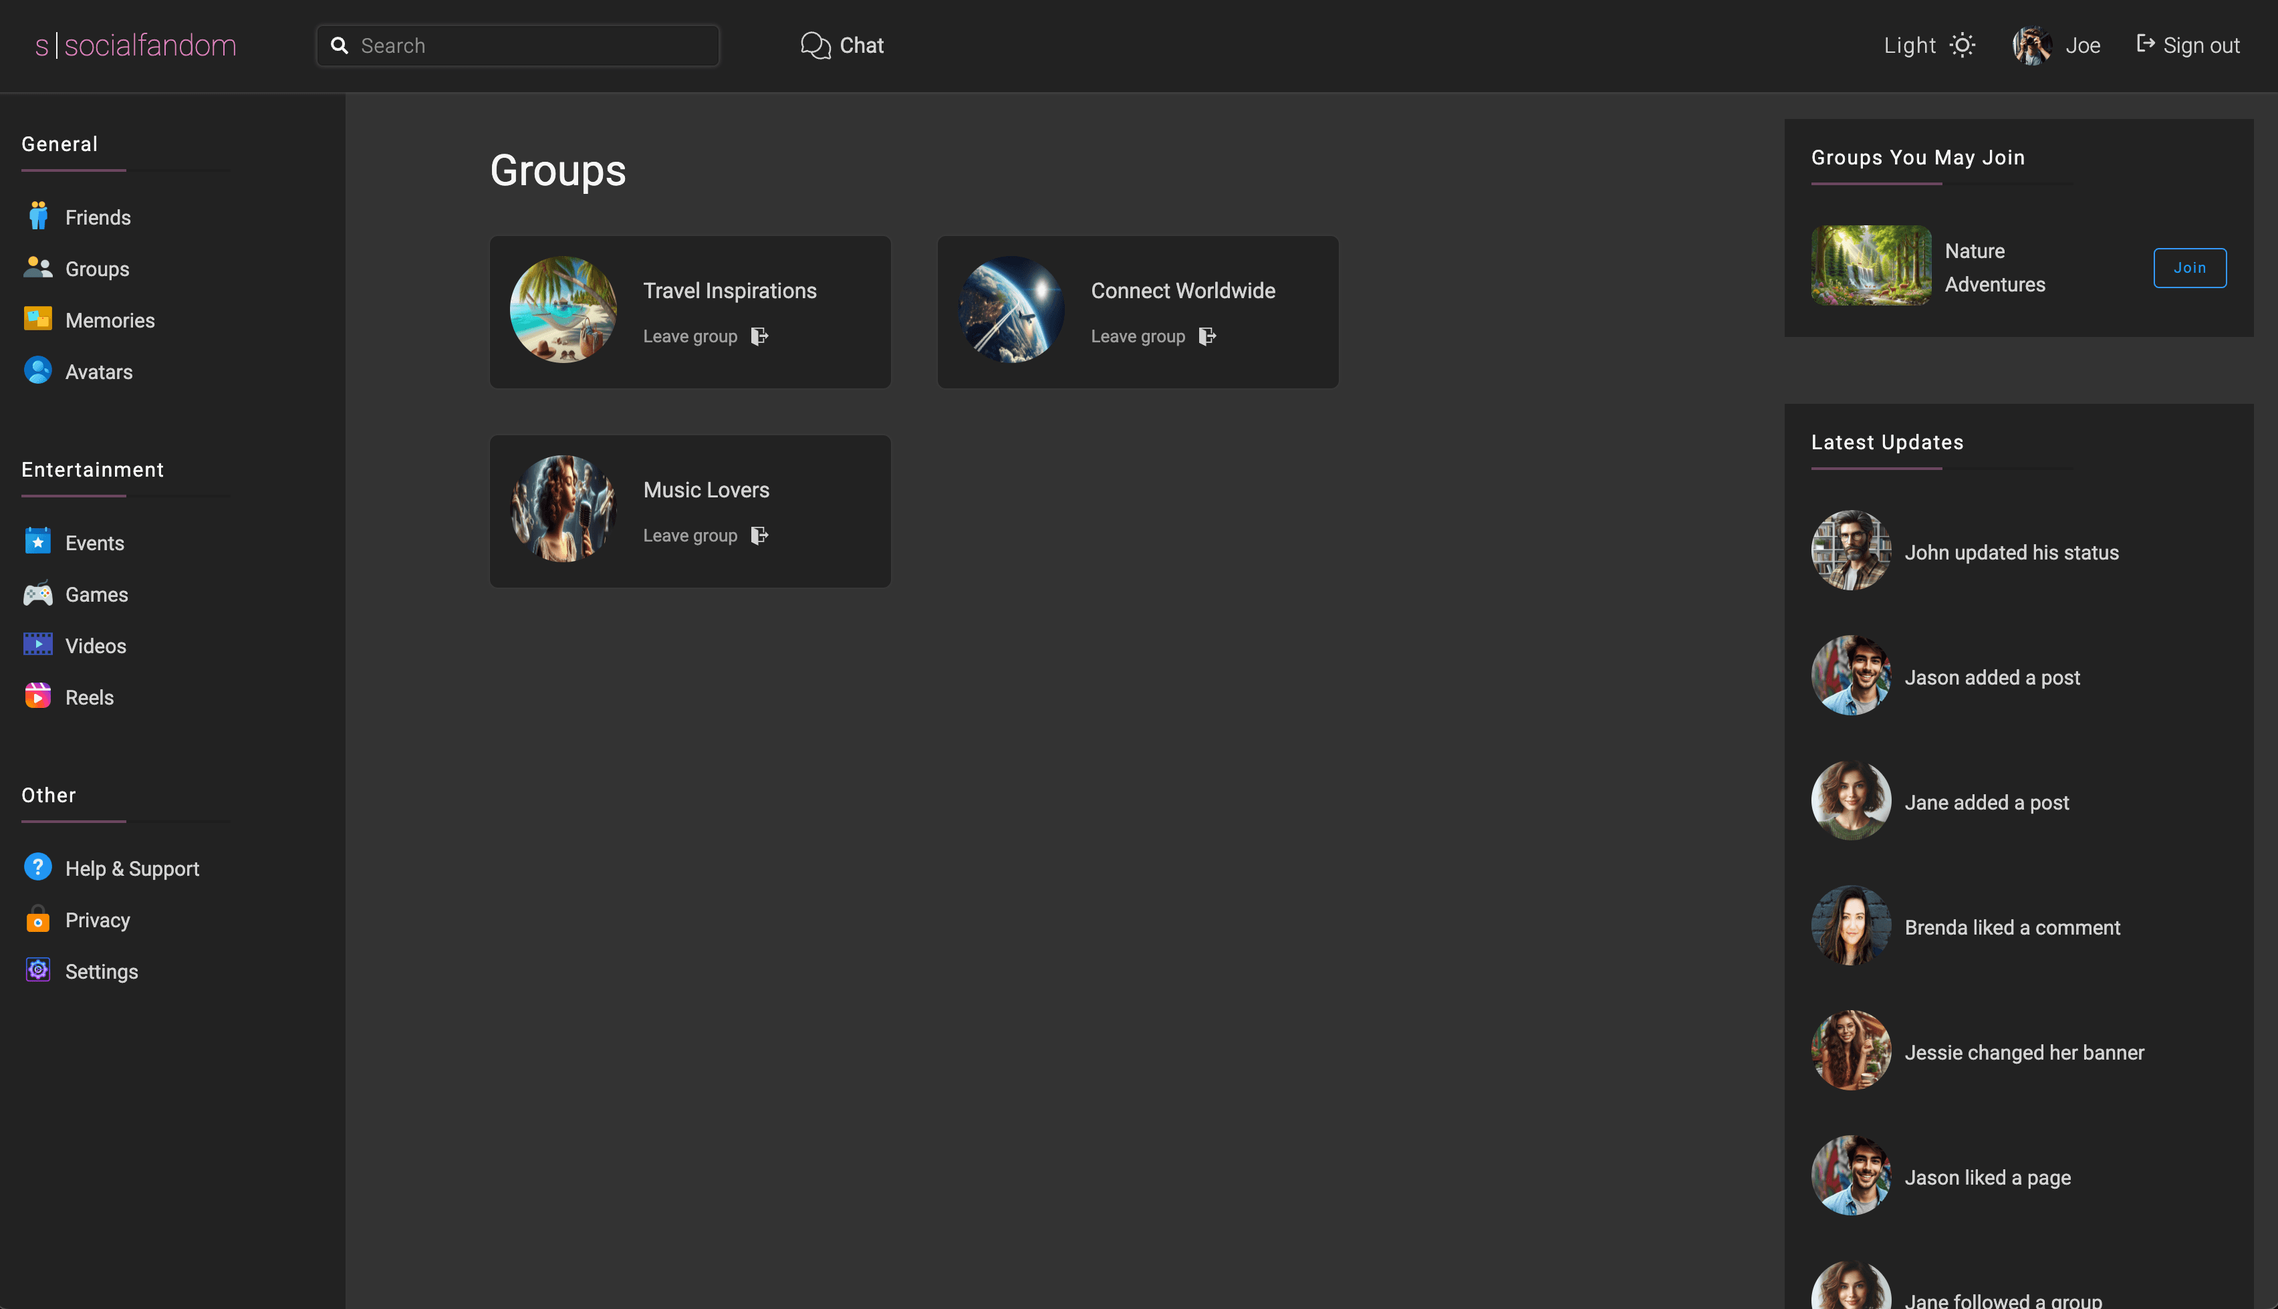Click "Jessie changed her banner" text

pyautogui.click(x=2025, y=1052)
